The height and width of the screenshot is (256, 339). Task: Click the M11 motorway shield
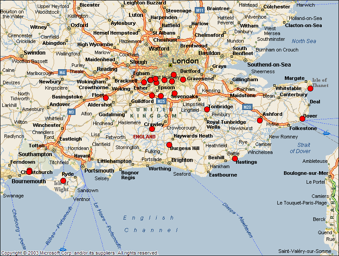(200, 10)
